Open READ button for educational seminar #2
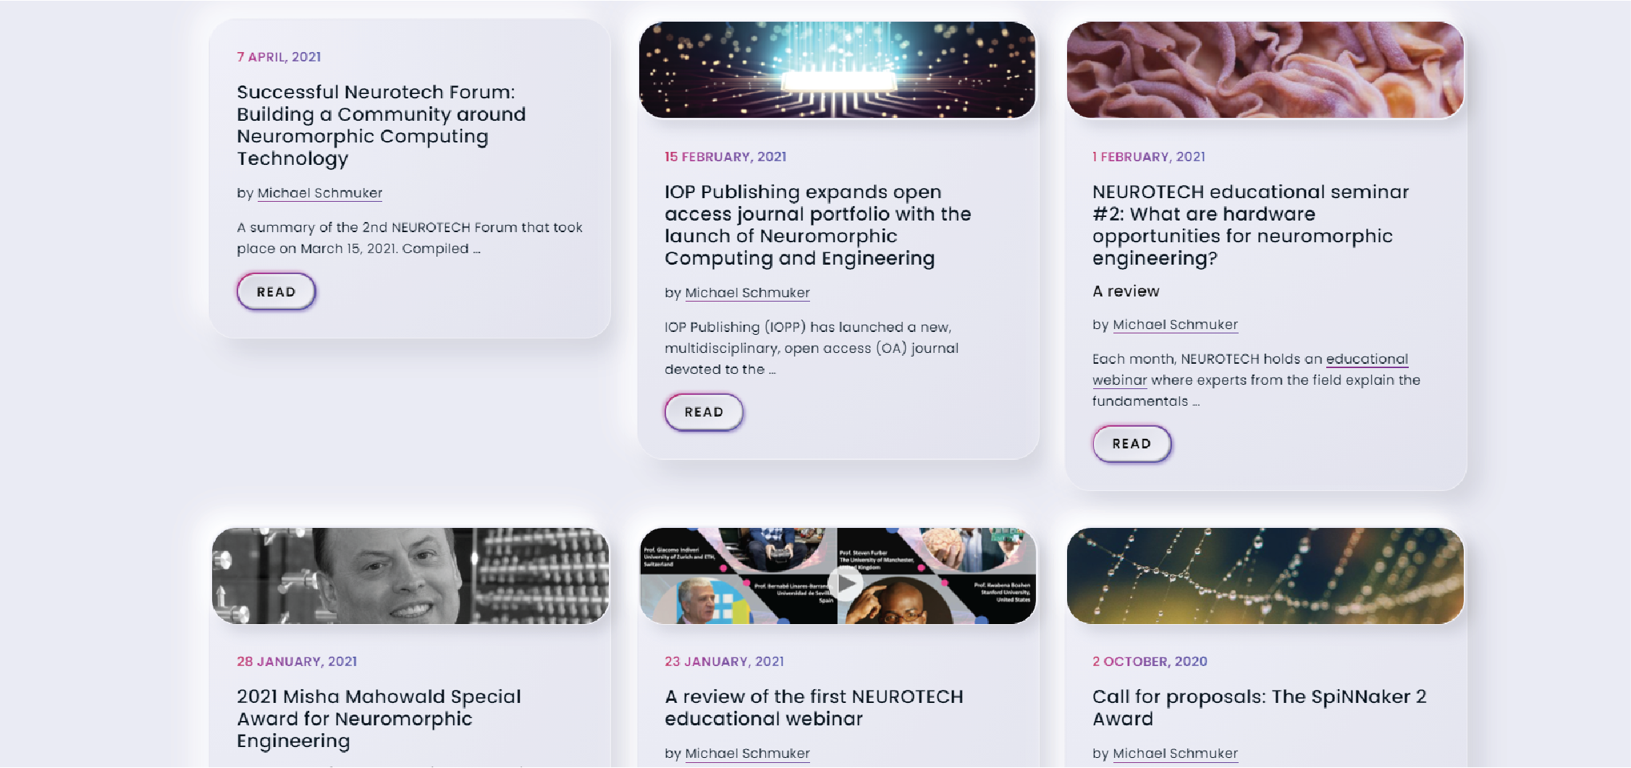The height and width of the screenshot is (768, 1631). [x=1131, y=444]
